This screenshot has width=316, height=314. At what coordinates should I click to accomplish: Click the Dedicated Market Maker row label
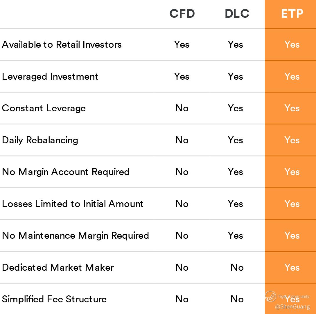(x=58, y=267)
